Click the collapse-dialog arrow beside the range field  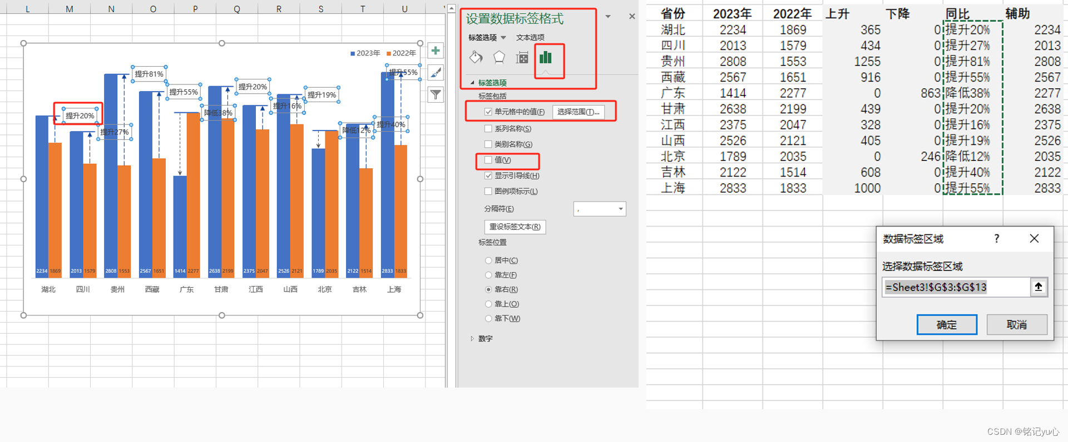[1039, 287]
